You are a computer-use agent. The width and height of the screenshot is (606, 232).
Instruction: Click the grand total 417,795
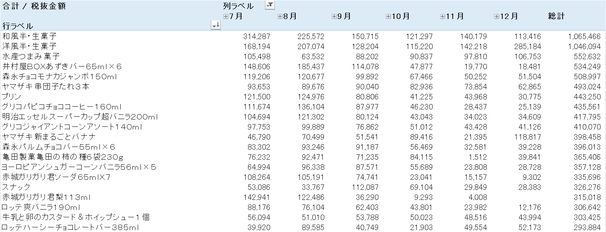[x=587, y=117]
